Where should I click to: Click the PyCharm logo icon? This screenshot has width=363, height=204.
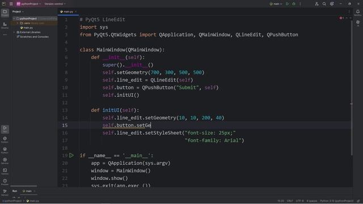tap(4, 4)
